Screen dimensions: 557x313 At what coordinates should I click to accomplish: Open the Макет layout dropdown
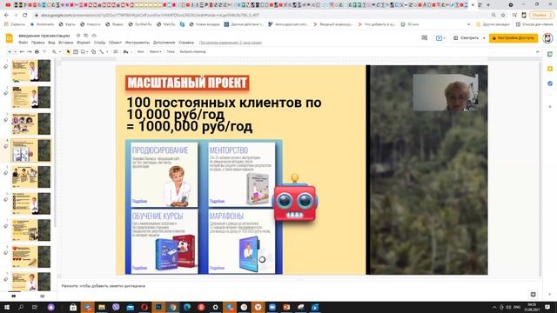155,52
